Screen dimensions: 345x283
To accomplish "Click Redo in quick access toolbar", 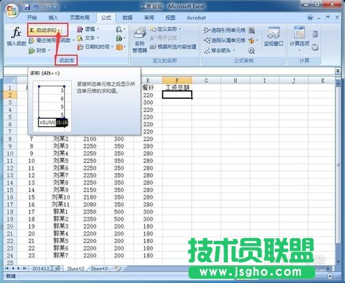I will pyautogui.click(x=49, y=7).
